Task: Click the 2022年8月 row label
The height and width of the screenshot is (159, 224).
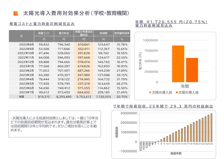Action: 25,45
